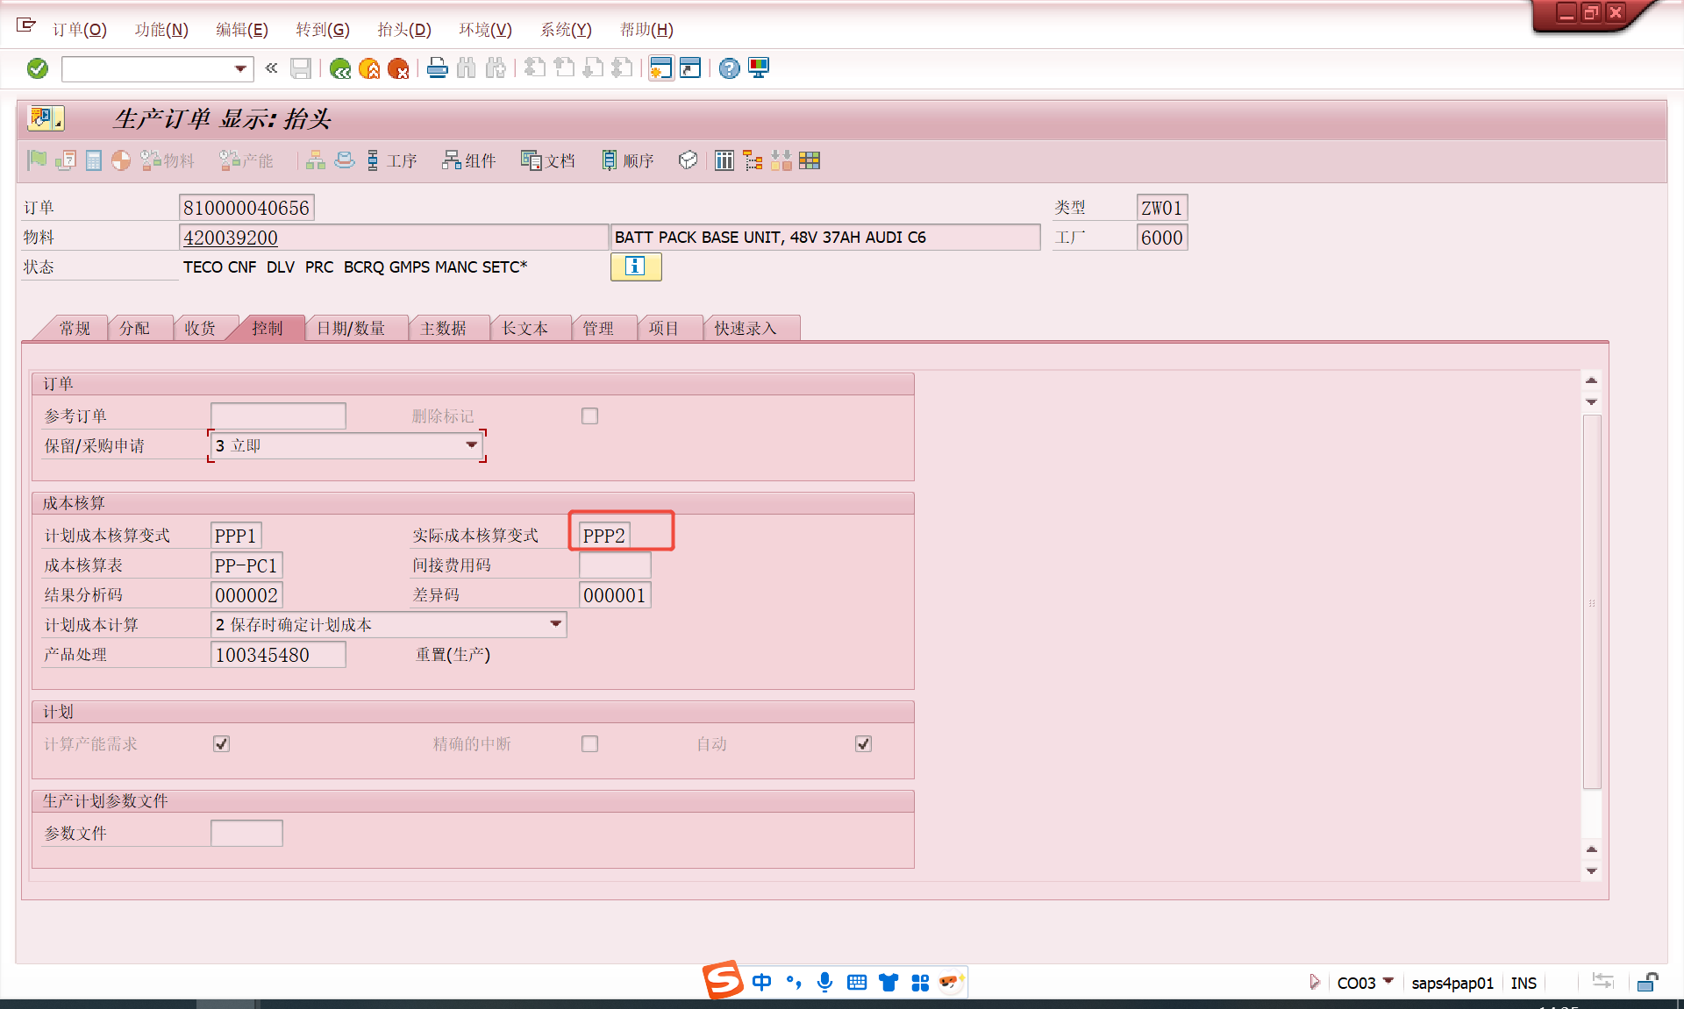Click the red Cancel icon
1684x1009 pixels.
(x=398, y=68)
